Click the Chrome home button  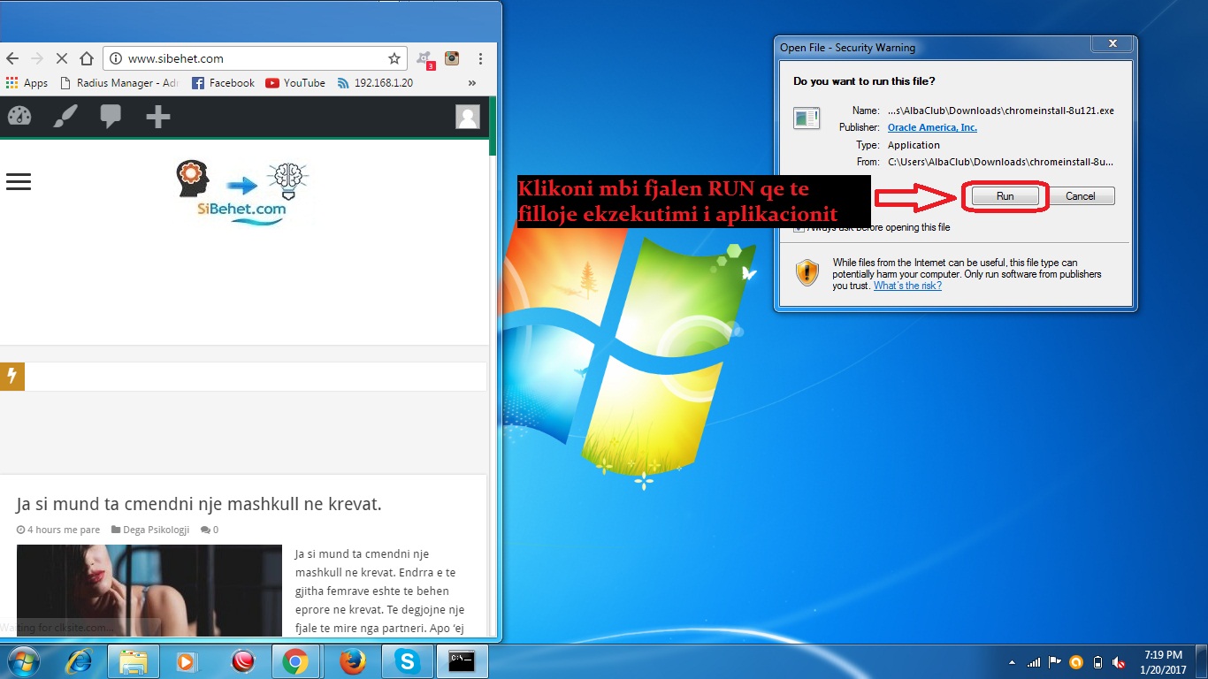(x=87, y=58)
